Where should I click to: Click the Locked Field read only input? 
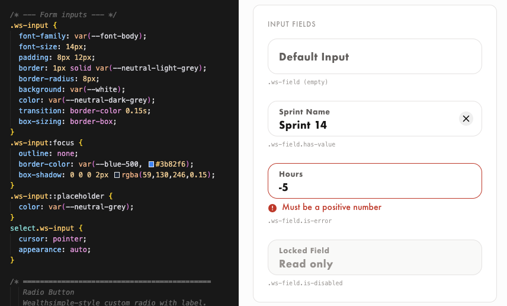pyautogui.click(x=375, y=257)
